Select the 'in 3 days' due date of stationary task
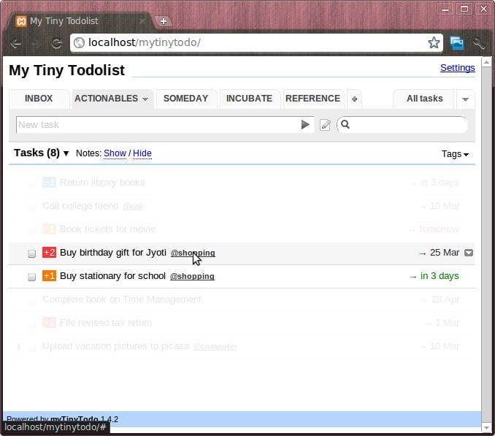The width and height of the screenshot is (495, 436). [x=440, y=276]
